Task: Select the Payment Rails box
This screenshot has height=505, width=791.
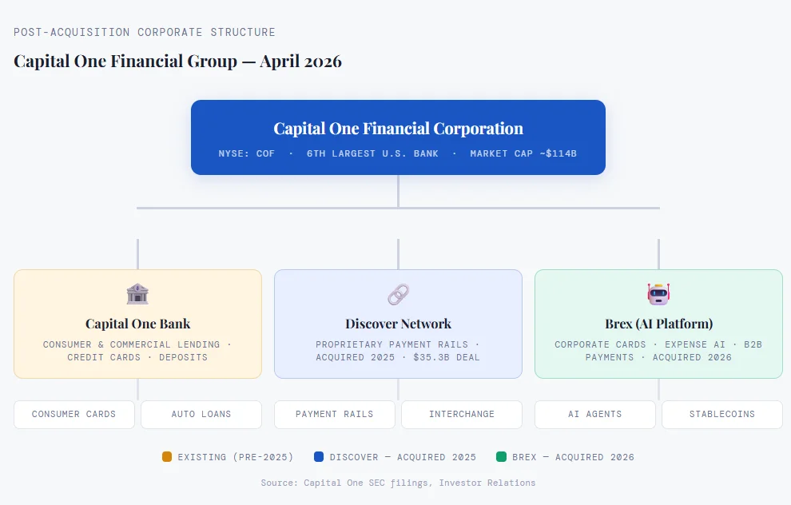Action: pyautogui.click(x=334, y=415)
